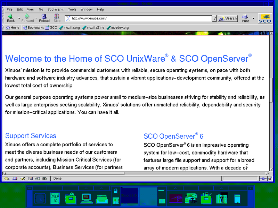Click the Search button
The width and height of the screenshot is (278, 208).
[x=228, y=18]
